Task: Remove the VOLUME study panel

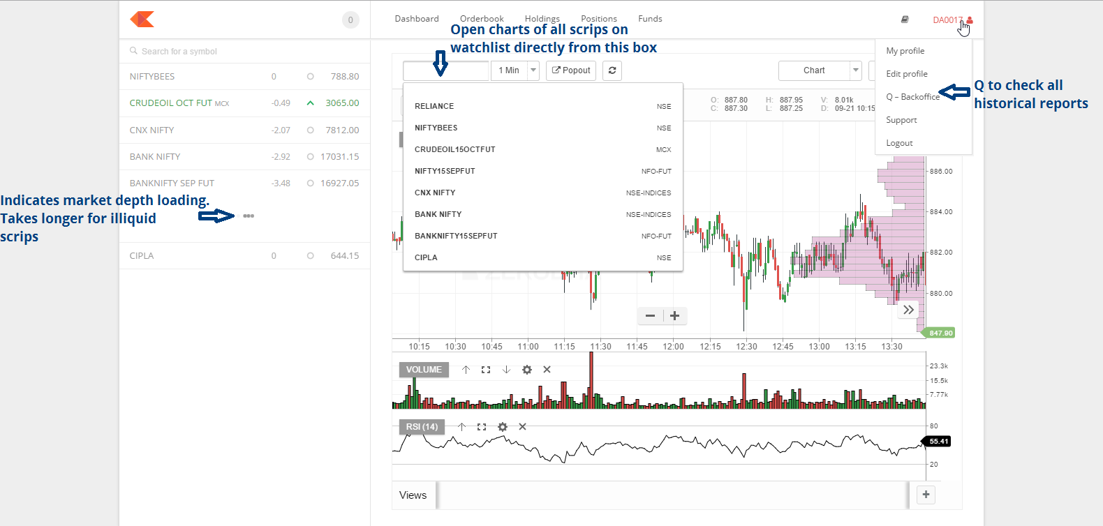Action: coord(547,370)
